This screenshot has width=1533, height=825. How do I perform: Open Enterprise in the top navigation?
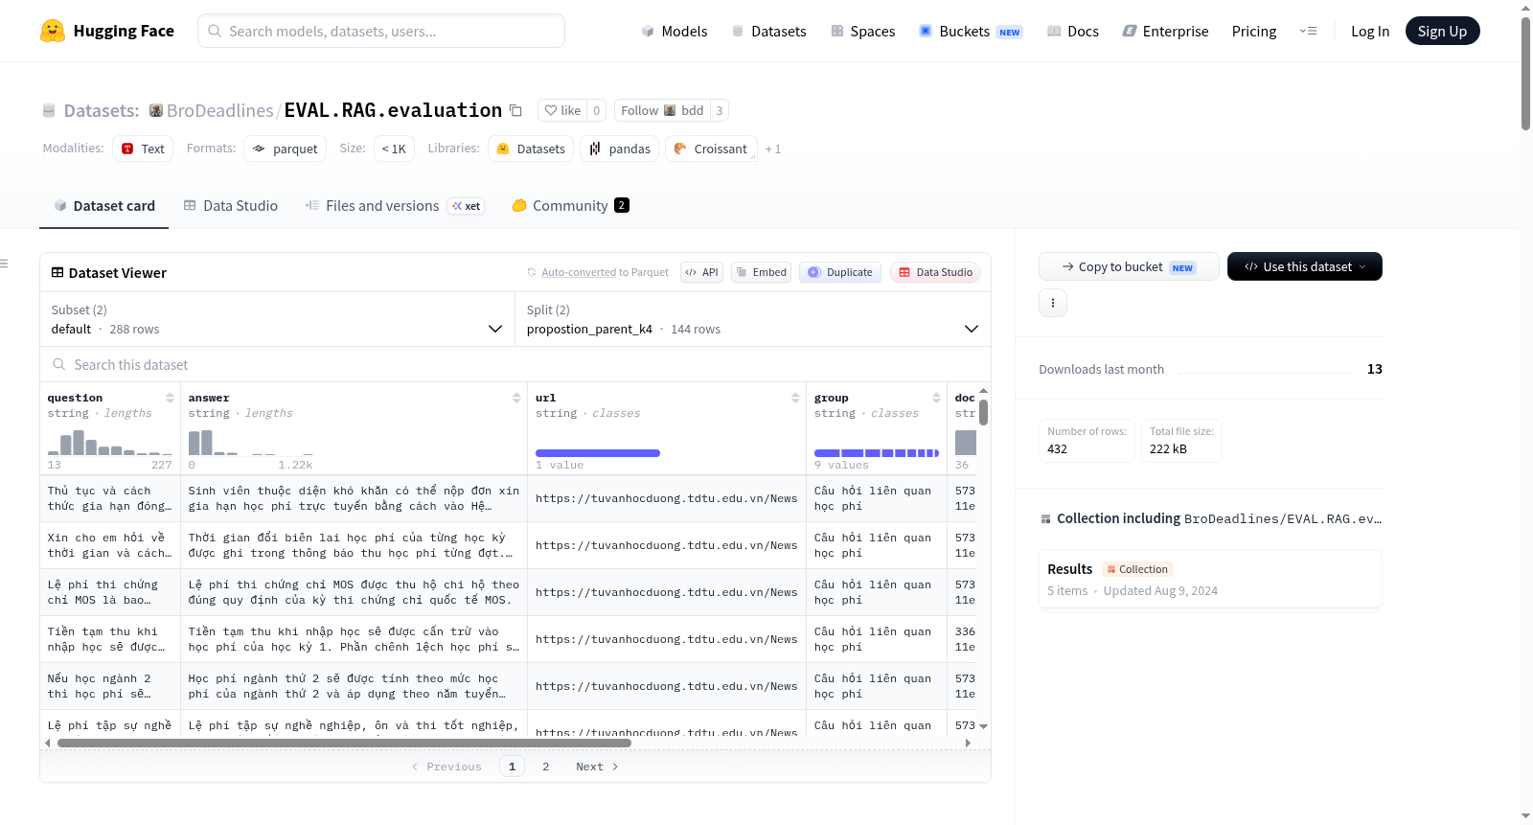pyautogui.click(x=1165, y=31)
